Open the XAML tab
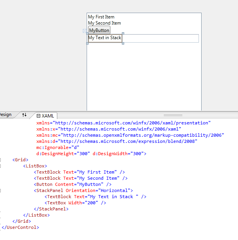238x240 pixels. point(45,116)
